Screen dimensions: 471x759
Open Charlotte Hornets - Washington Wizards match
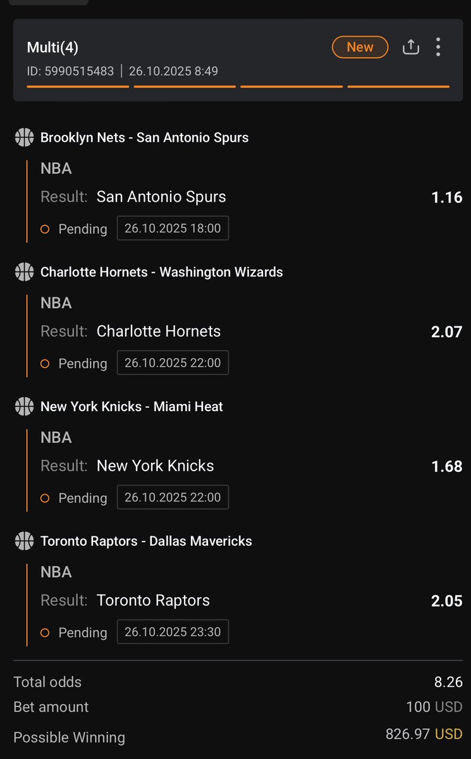pyautogui.click(x=161, y=272)
